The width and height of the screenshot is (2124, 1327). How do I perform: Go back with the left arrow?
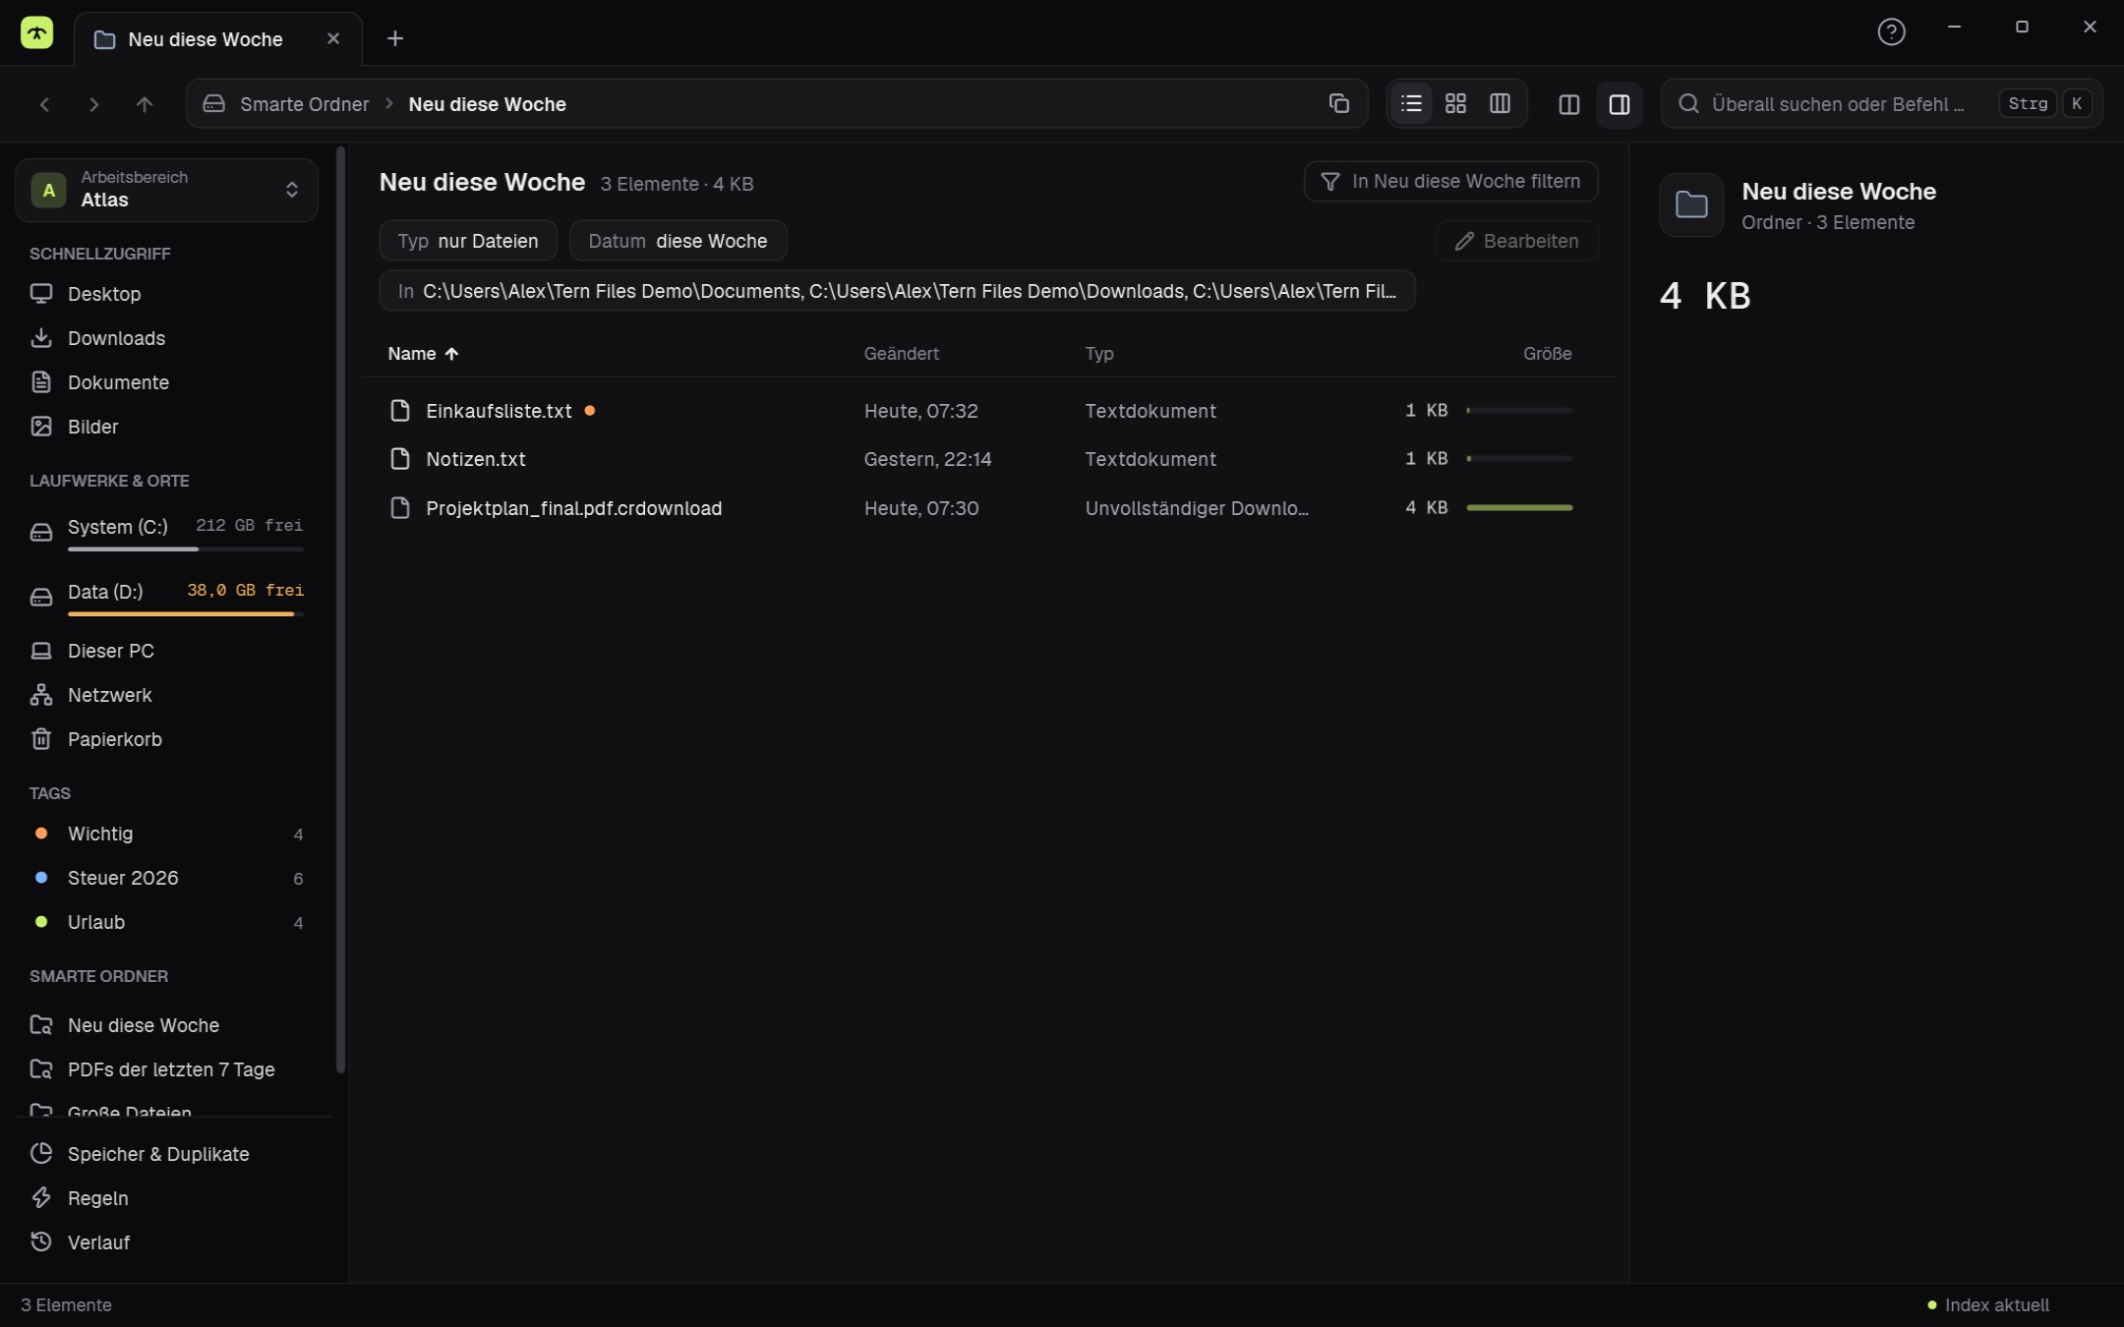click(44, 104)
